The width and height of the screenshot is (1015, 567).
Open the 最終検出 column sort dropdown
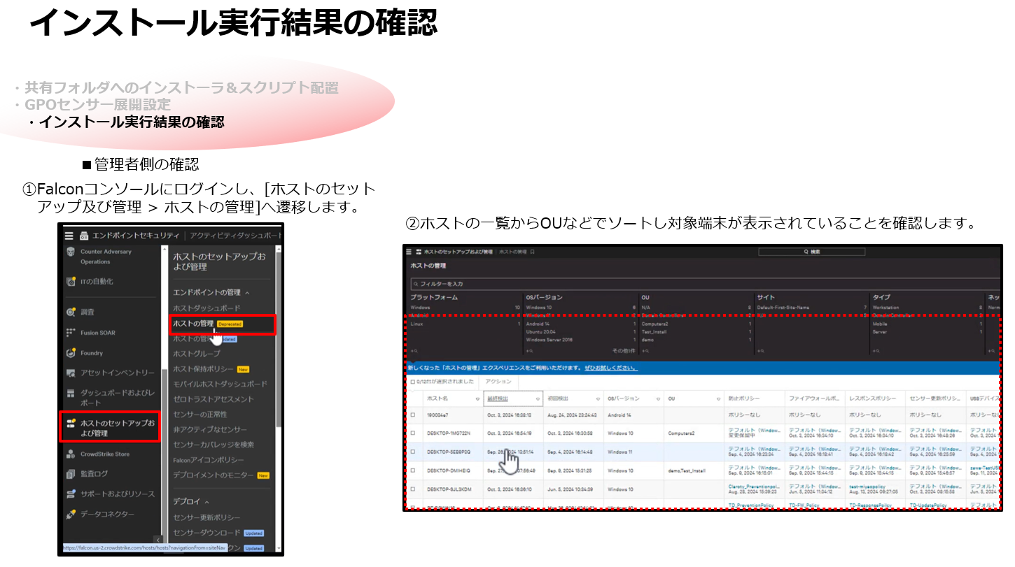[x=538, y=399]
